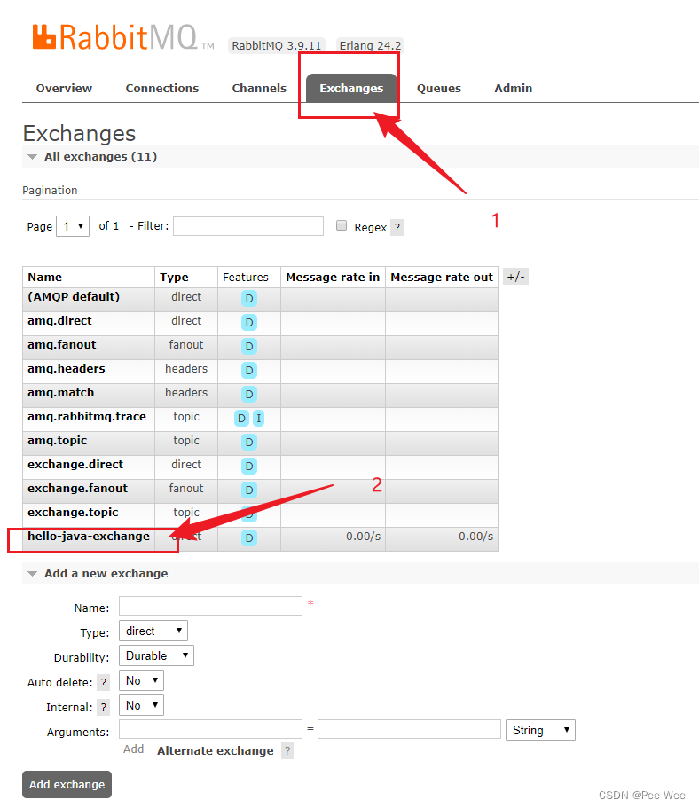The height and width of the screenshot is (808, 699).
Task: Open the hello-java-exchange exchange
Action: 89,537
